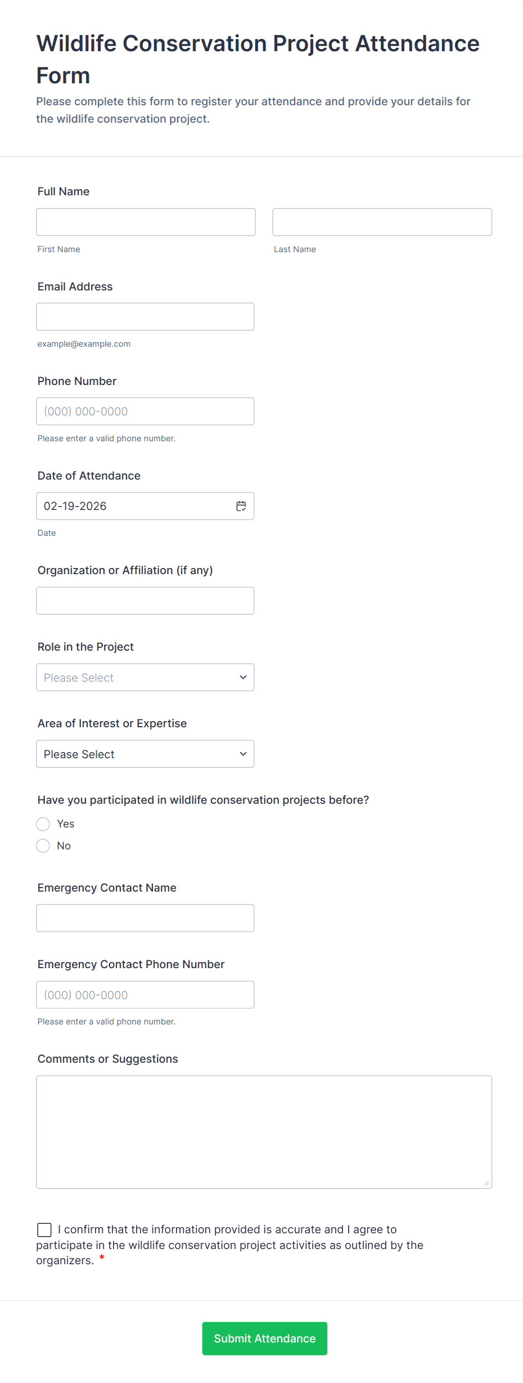The width and height of the screenshot is (523, 1383).
Task: Click the Full Name field label
Action: pyautogui.click(x=64, y=191)
